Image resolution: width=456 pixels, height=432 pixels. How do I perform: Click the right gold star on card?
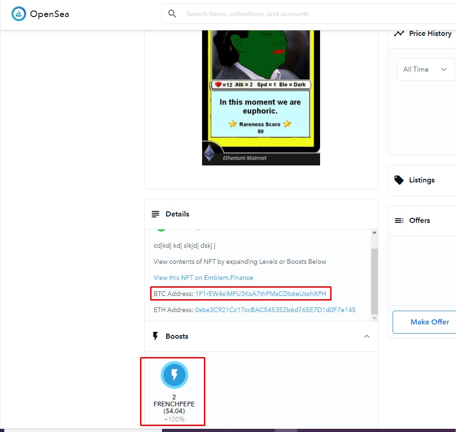point(287,124)
